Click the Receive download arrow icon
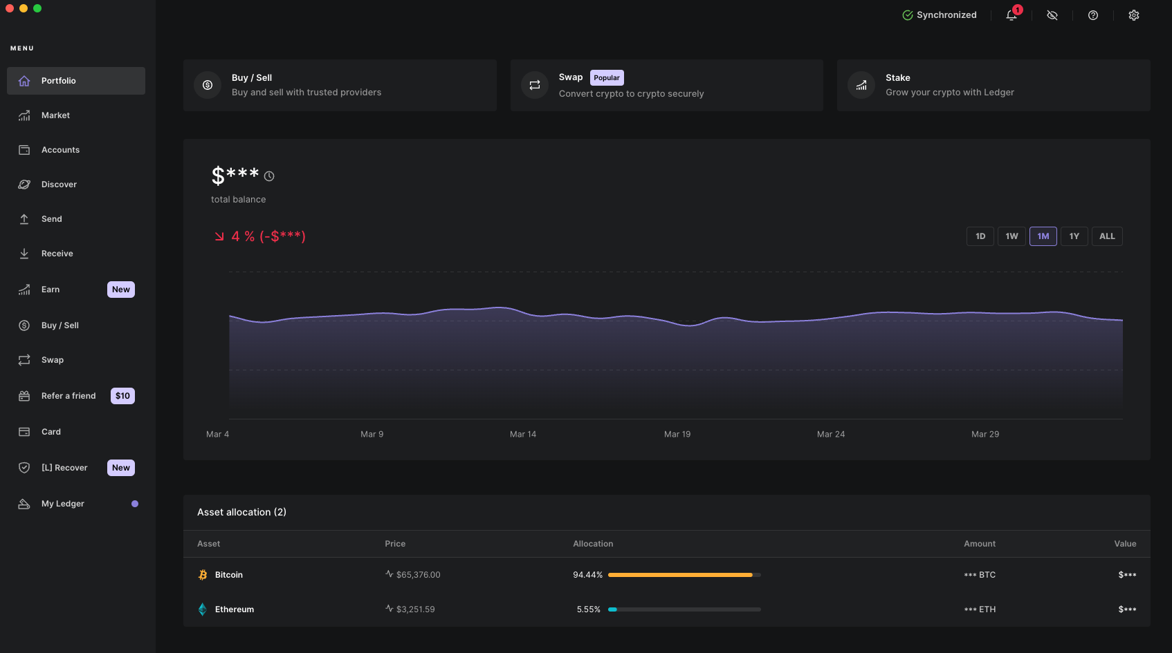 (24, 254)
